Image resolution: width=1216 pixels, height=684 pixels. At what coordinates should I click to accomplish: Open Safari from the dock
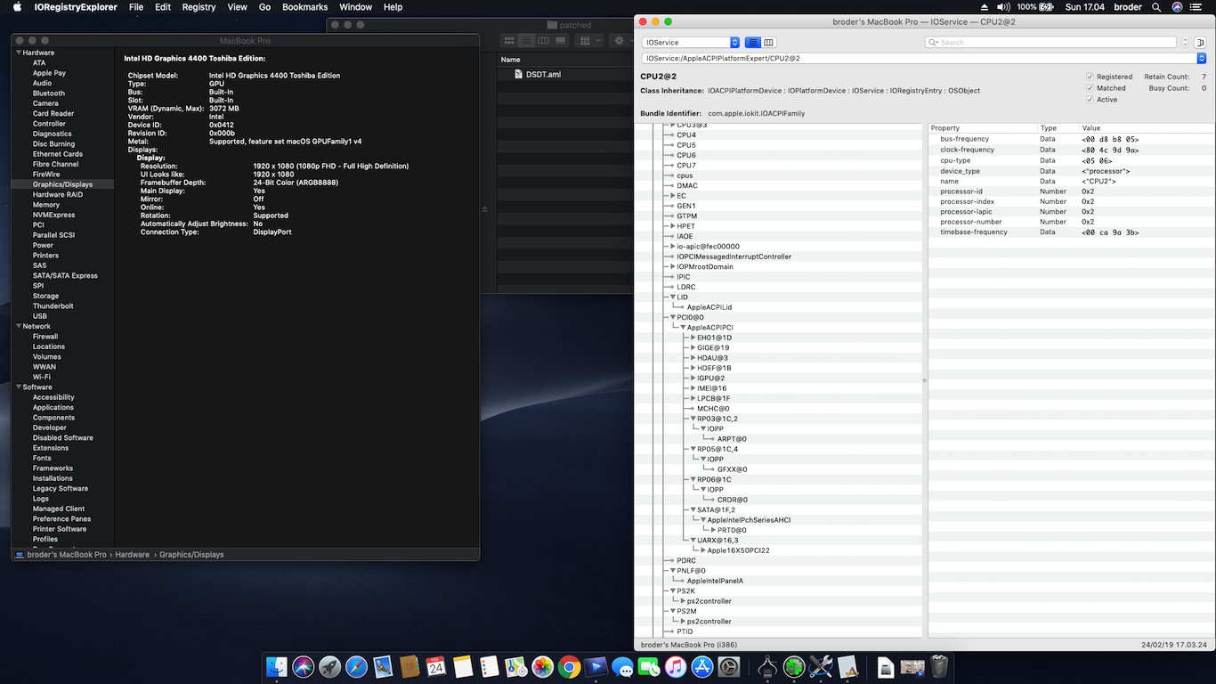pyautogui.click(x=357, y=666)
